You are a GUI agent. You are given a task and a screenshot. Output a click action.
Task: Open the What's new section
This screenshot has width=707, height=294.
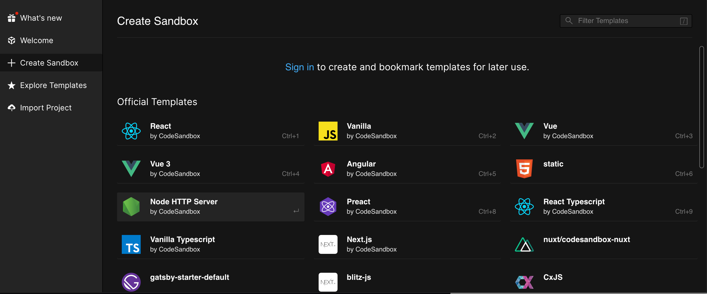(41, 18)
